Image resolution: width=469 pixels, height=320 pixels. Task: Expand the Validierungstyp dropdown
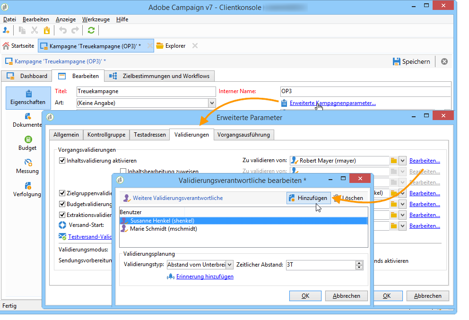229,265
